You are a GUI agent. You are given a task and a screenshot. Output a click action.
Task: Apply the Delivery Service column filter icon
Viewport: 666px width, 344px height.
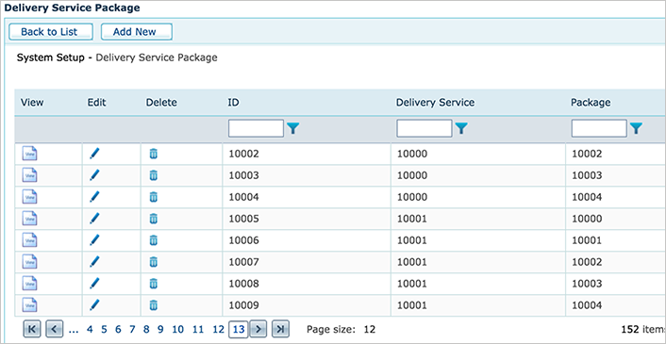pos(461,128)
